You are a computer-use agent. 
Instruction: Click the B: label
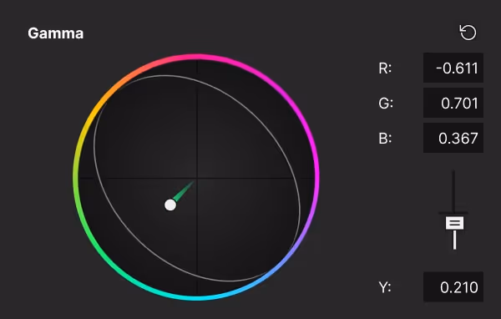point(385,139)
